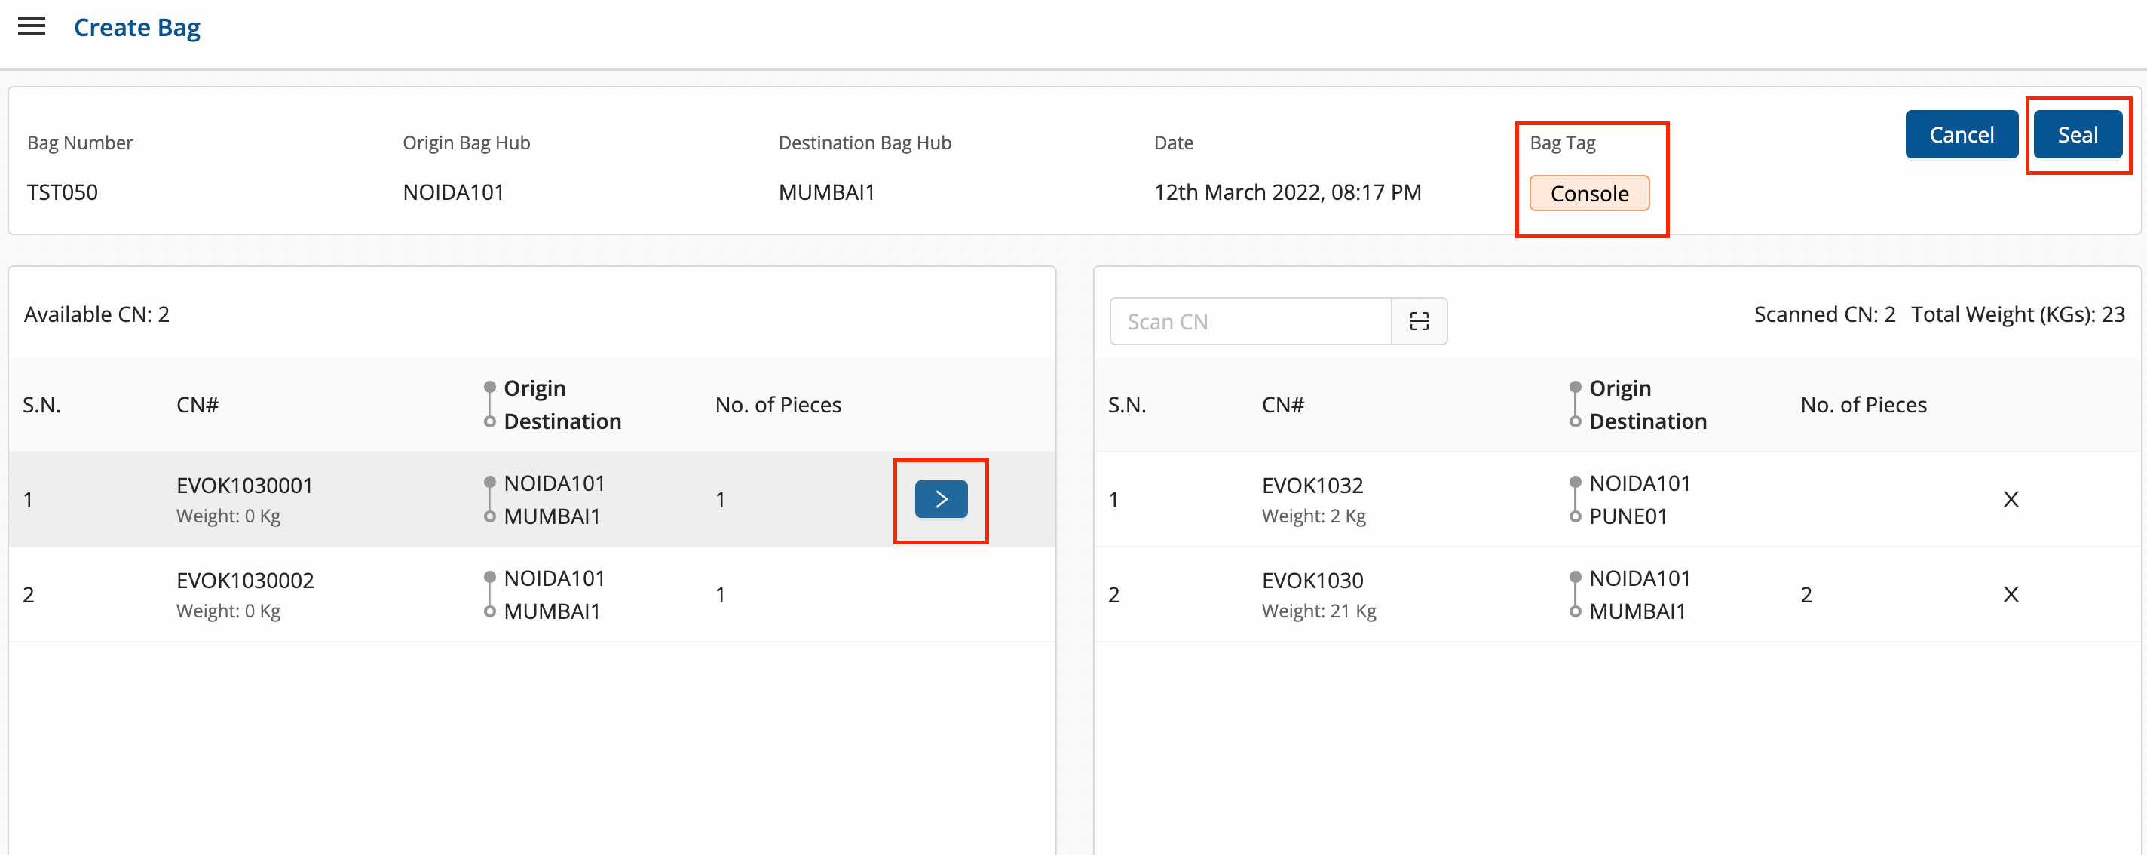Click the barcode scan icon
Viewport: 2147px width, 855px height.
[1419, 322]
